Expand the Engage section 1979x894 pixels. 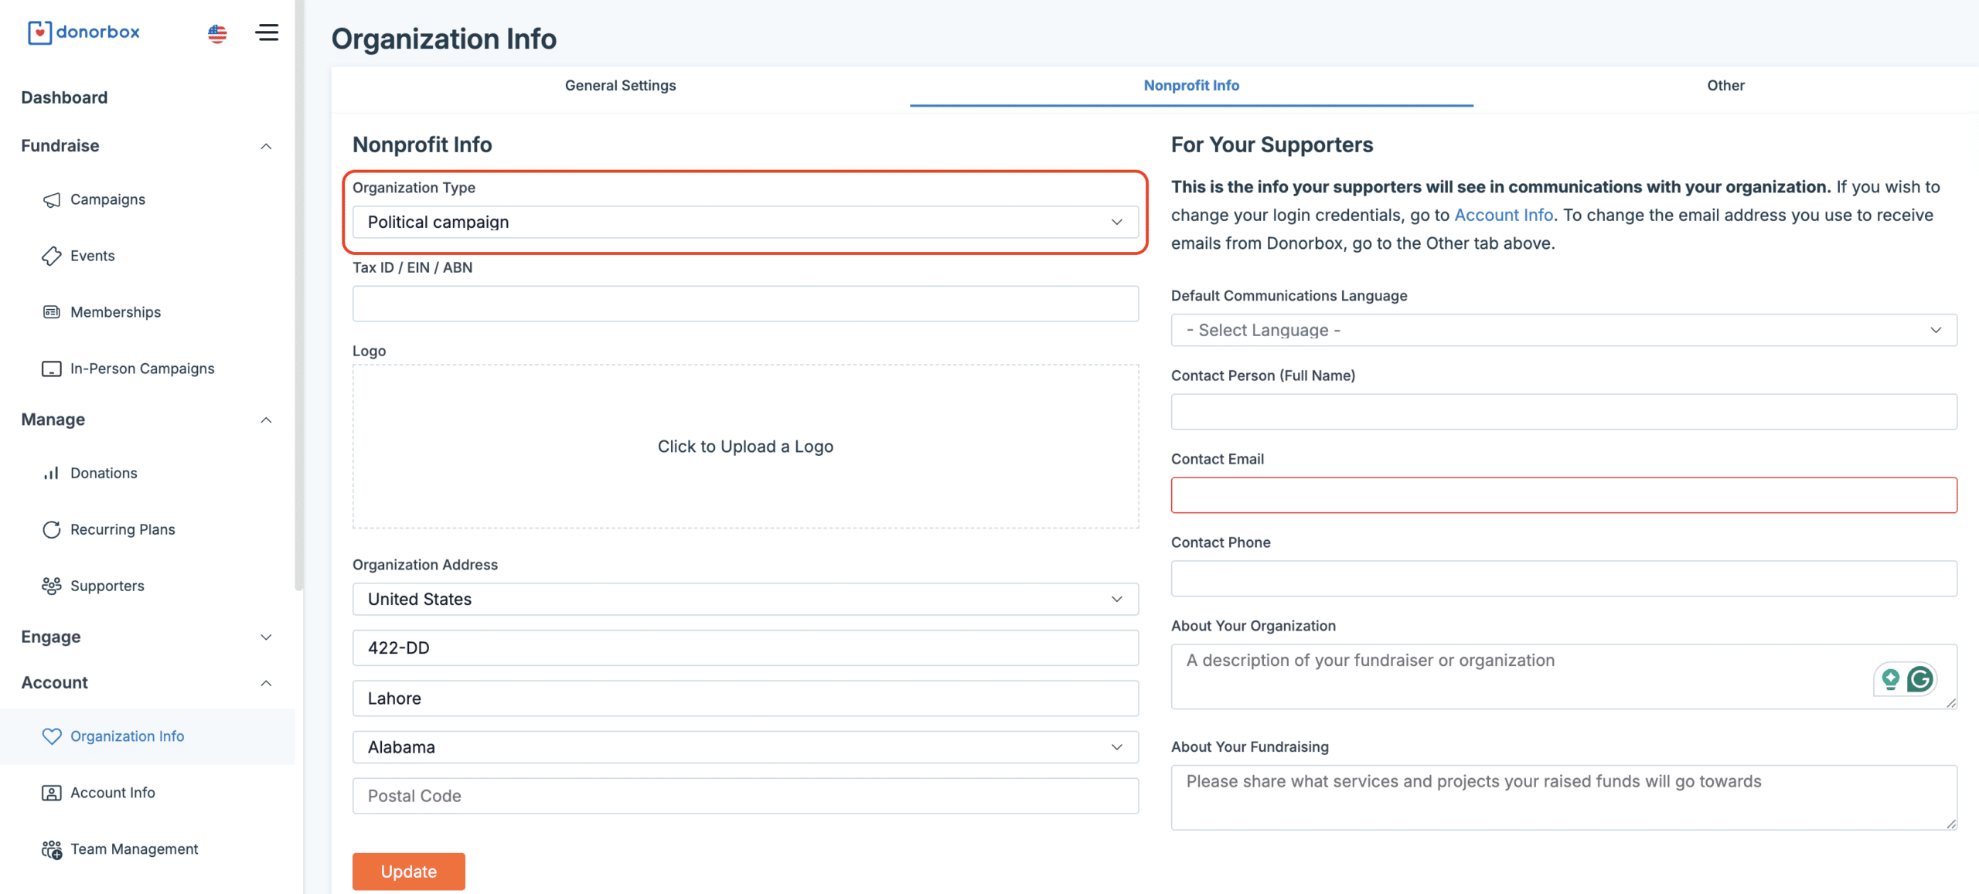pyautogui.click(x=266, y=637)
